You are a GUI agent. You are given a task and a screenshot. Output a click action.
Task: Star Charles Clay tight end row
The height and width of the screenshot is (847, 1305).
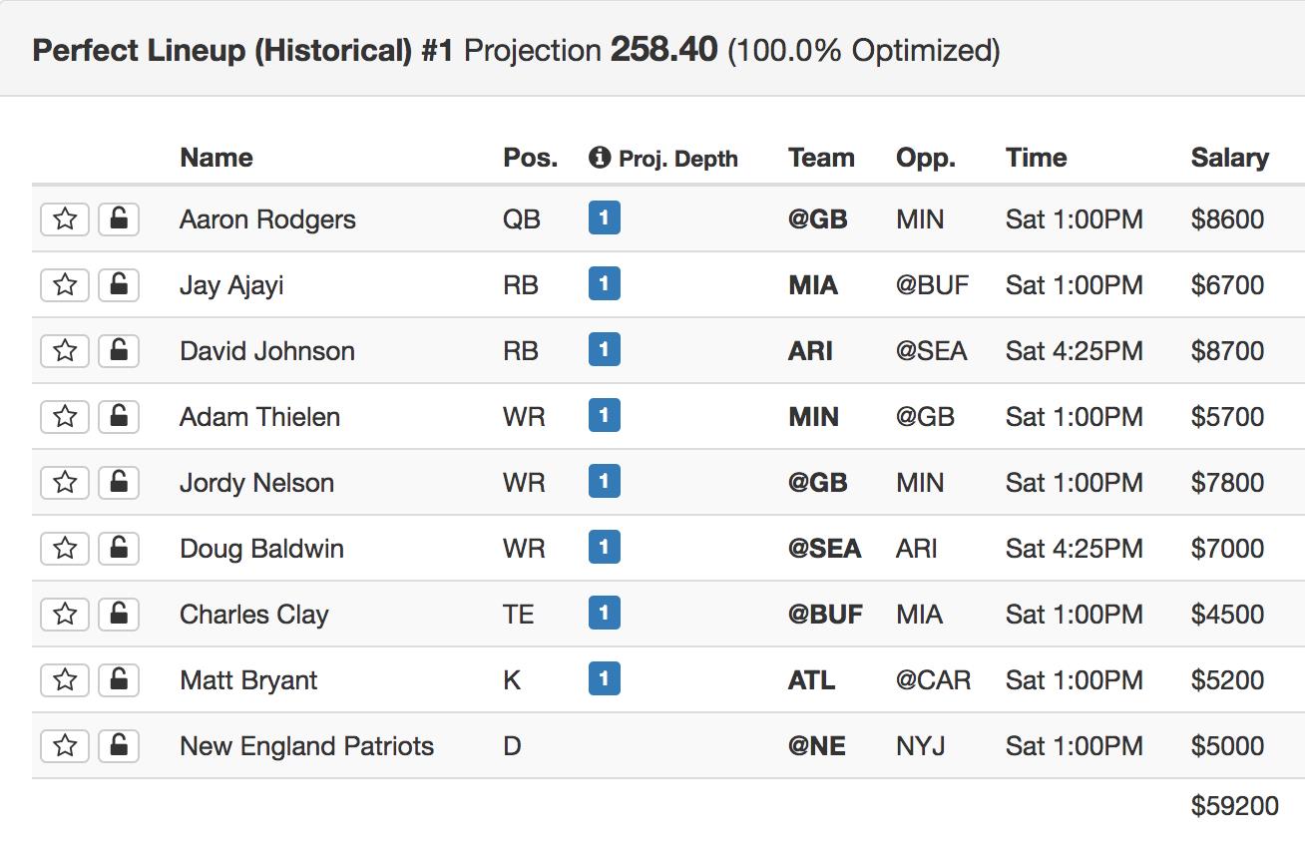(x=65, y=615)
